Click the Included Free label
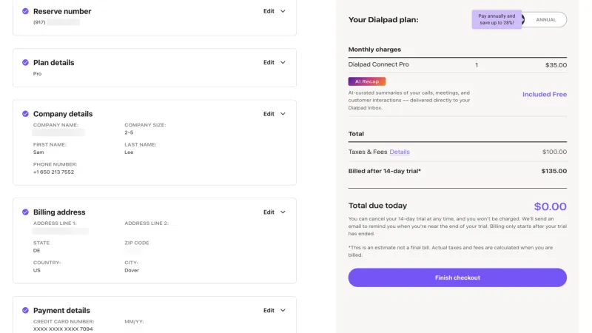592x333 pixels. click(x=545, y=95)
